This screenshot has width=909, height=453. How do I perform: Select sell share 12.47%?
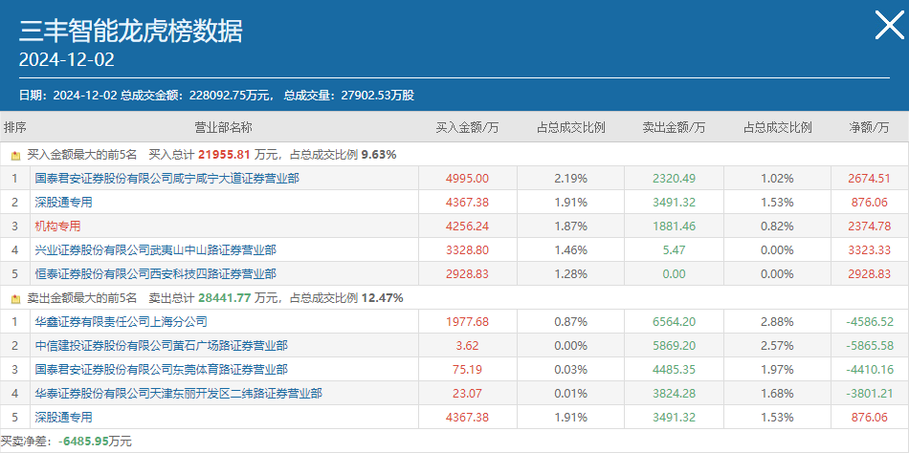383,298
